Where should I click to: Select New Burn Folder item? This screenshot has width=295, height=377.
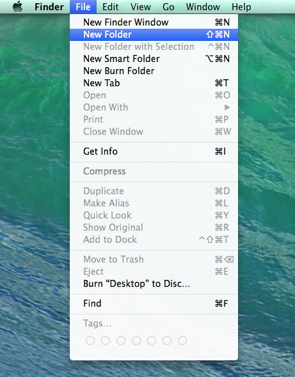point(154,71)
